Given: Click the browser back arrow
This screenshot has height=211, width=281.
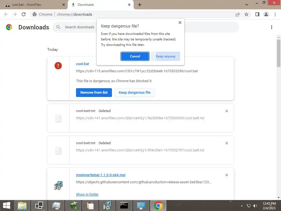Looking at the screenshot, I should click(6, 14).
